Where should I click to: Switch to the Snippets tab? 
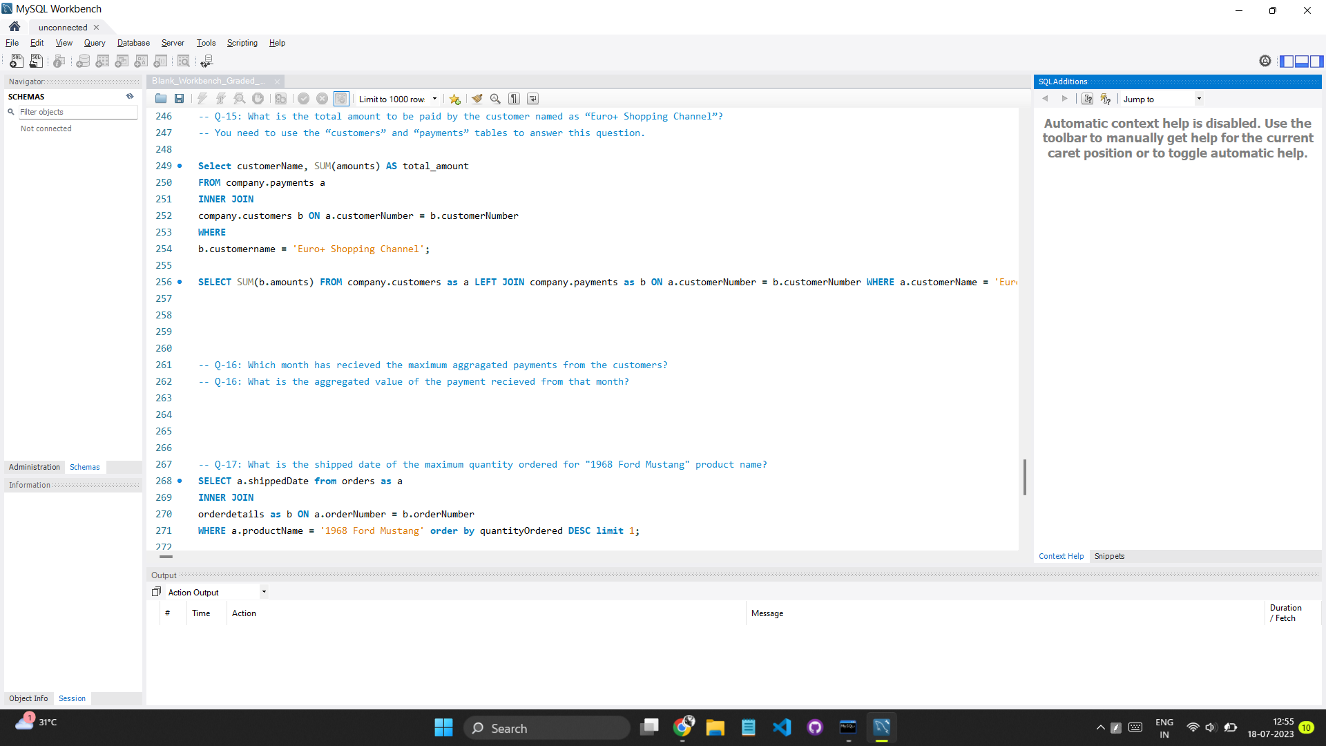[1109, 556]
